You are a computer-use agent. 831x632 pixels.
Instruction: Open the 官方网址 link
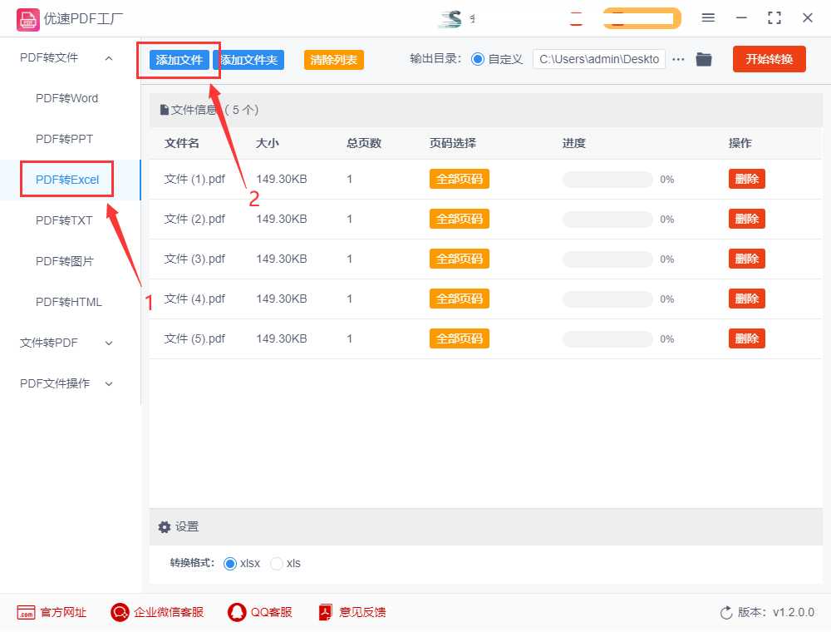click(x=63, y=612)
